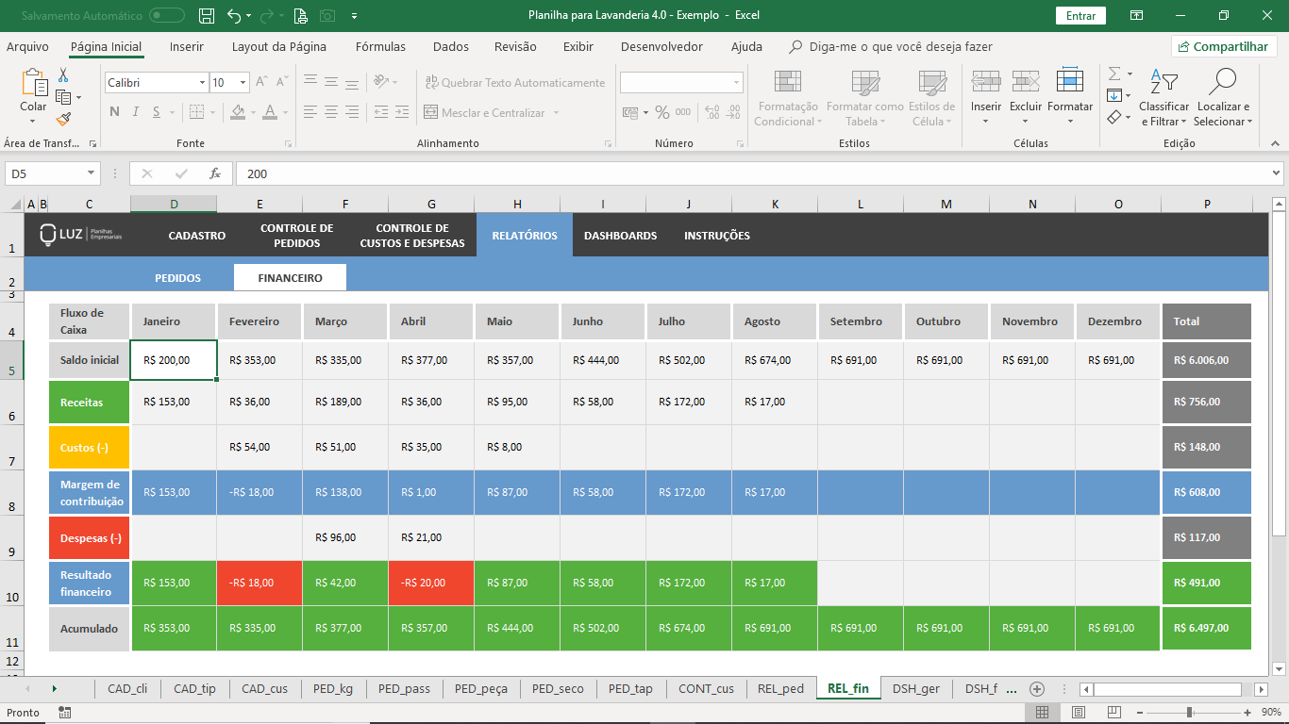Click the zoom slider in status bar
1289x724 pixels.
[x=1190, y=713]
